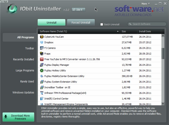The image size is (169, 125).
Task: Click the 22.01.2012 install date
Action: pyautogui.click(x=145, y=87)
